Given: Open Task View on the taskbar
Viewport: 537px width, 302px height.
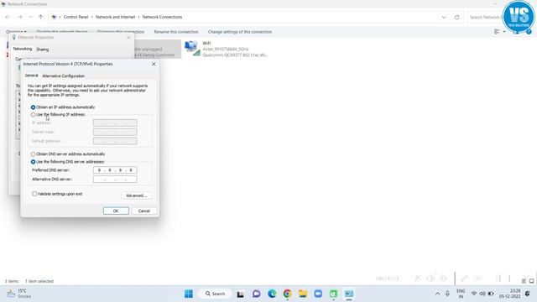Looking at the screenshot, I should [x=241, y=294].
